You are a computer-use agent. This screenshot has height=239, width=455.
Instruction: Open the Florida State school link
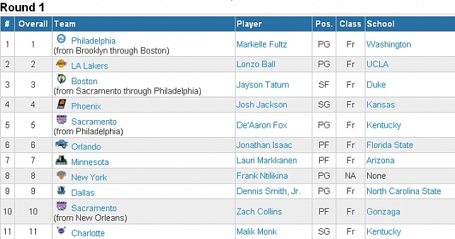tap(390, 145)
